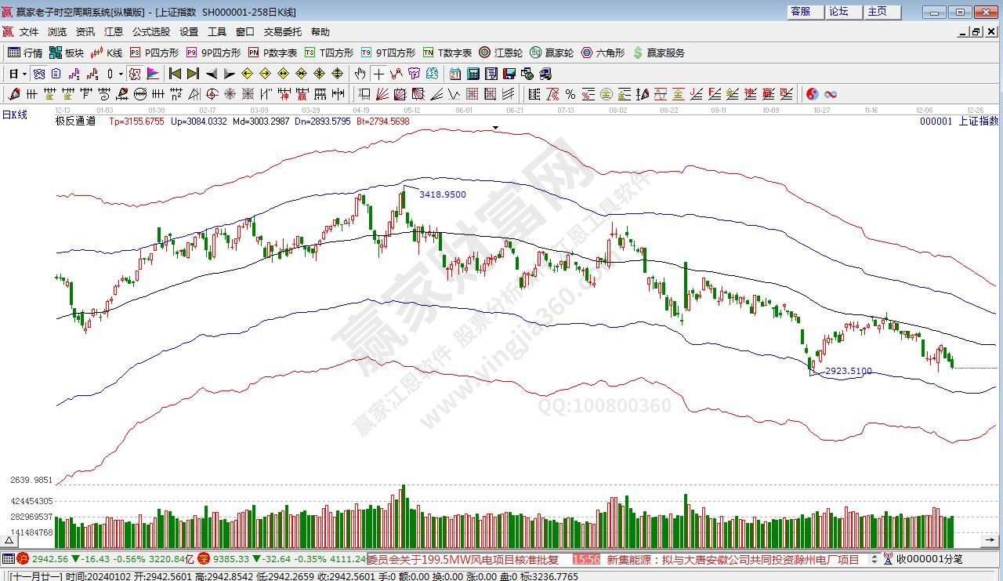Viewport: 1003px width, 581px height.
Task: Open the 行情 market quotes view
Action: coord(24,53)
